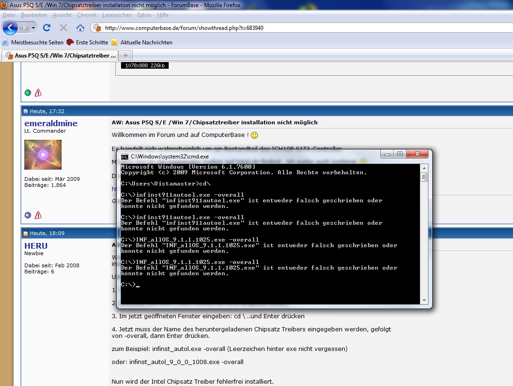Viewport: 513px width, 386px height.
Task: Click the 'Newbie' rank under HERU
Action: coord(34,253)
